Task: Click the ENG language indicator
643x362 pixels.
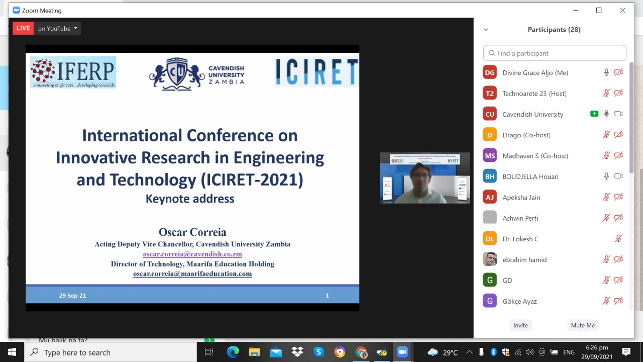Action: pos(569,352)
